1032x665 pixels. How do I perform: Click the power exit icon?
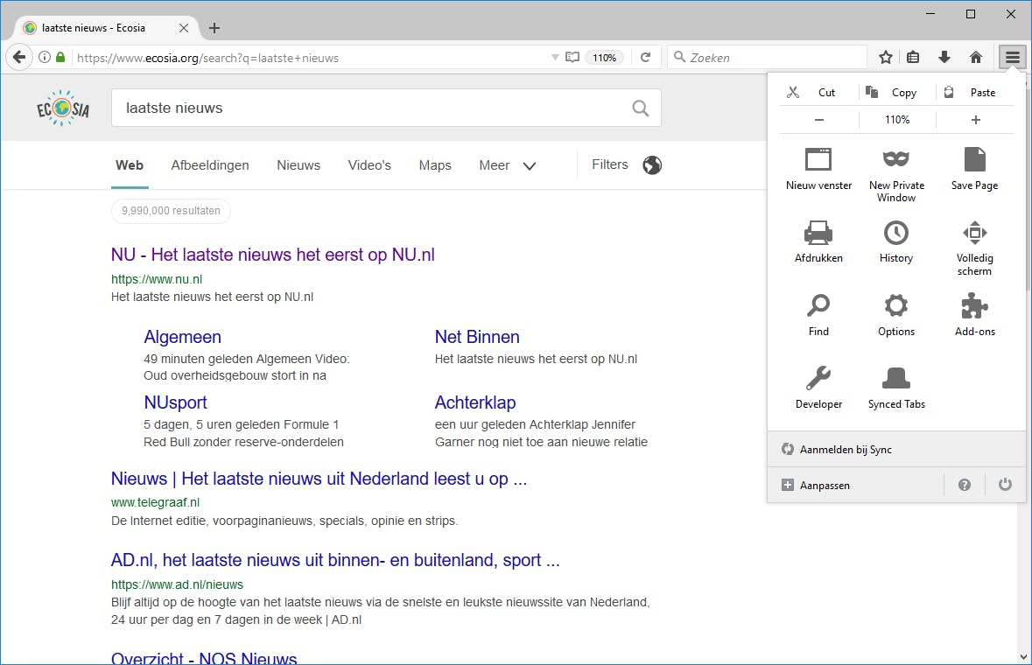[1005, 485]
